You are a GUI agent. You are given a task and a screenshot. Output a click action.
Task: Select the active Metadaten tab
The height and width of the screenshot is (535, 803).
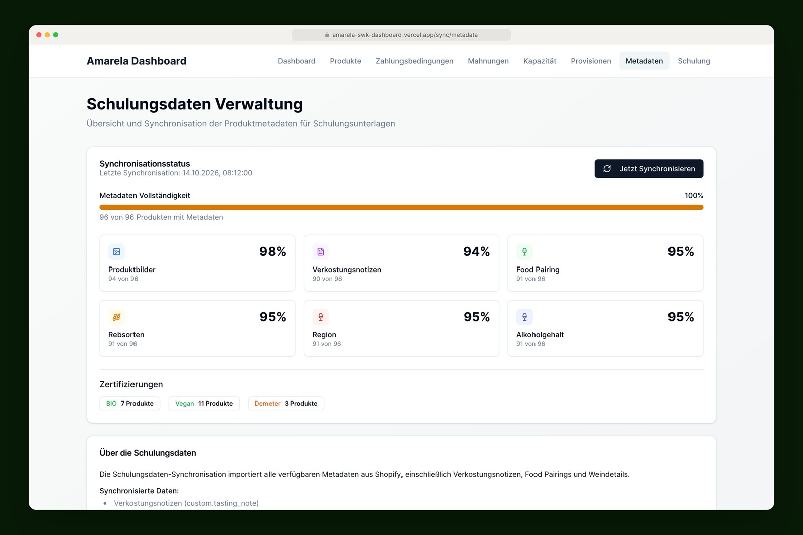(644, 61)
